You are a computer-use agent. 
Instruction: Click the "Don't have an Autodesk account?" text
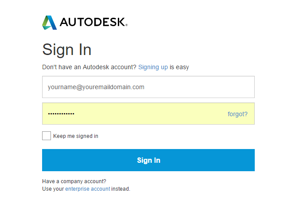coord(89,67)
